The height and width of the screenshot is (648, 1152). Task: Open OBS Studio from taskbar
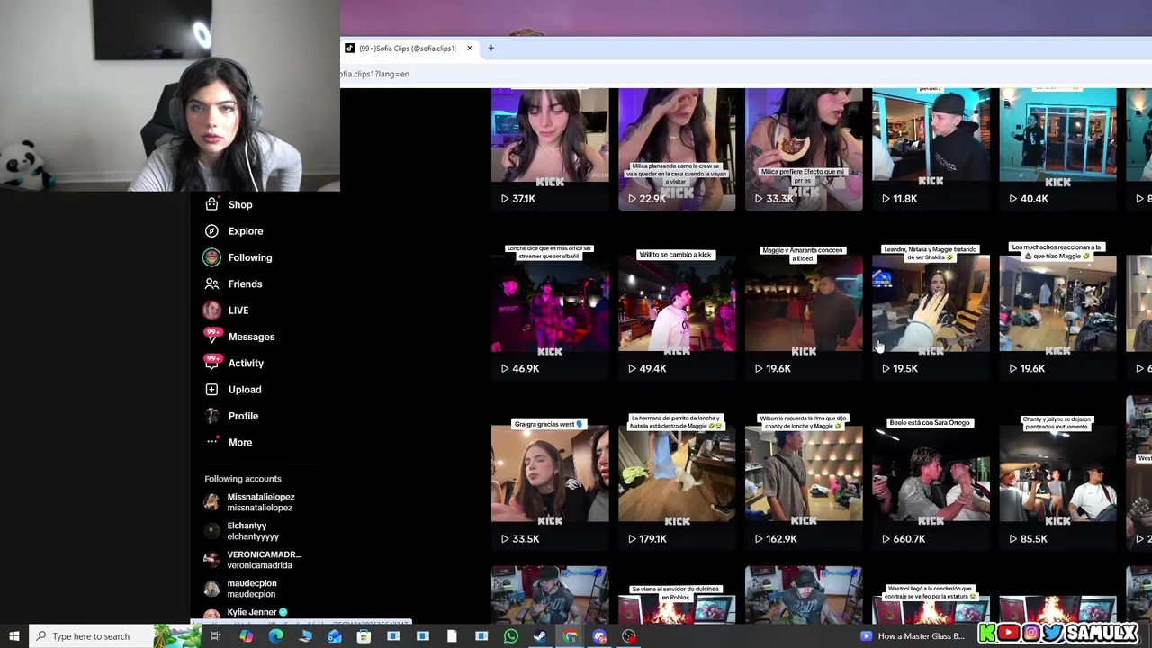(x=629, y=636)
